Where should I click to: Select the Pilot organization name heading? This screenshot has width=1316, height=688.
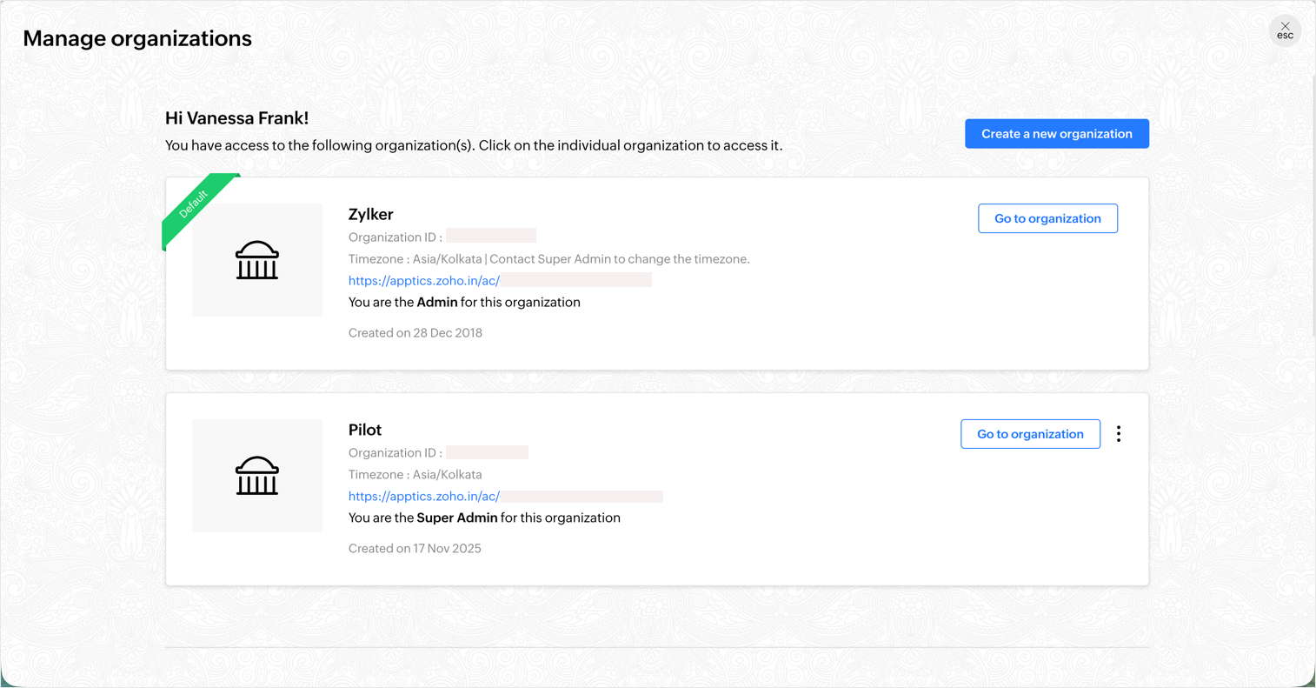[x=365, y=430]
